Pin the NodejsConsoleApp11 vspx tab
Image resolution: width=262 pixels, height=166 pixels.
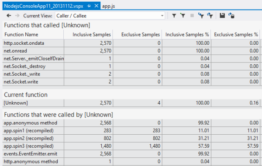click(89, 6)
